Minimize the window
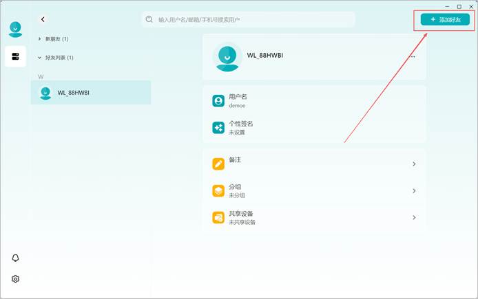 [x=447, y=6]
